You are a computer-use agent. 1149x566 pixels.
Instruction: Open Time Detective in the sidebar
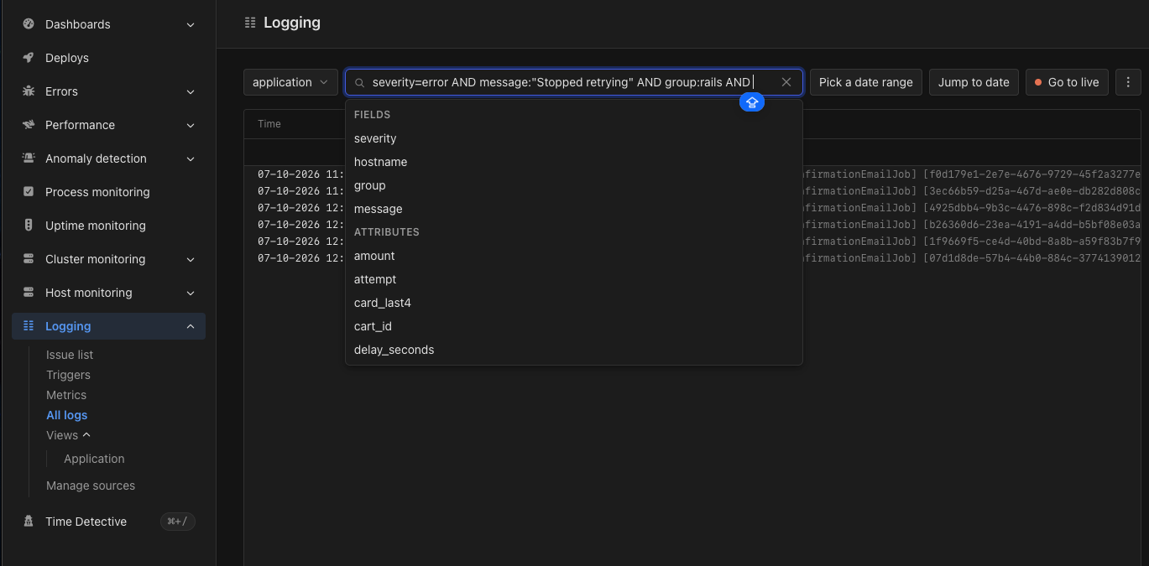(x=86, y=522)
